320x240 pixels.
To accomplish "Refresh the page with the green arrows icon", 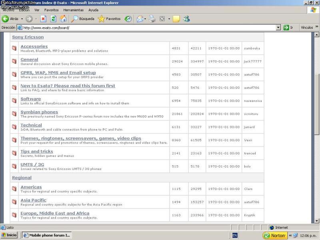I will pyautogui.click(x=53, y=19).
